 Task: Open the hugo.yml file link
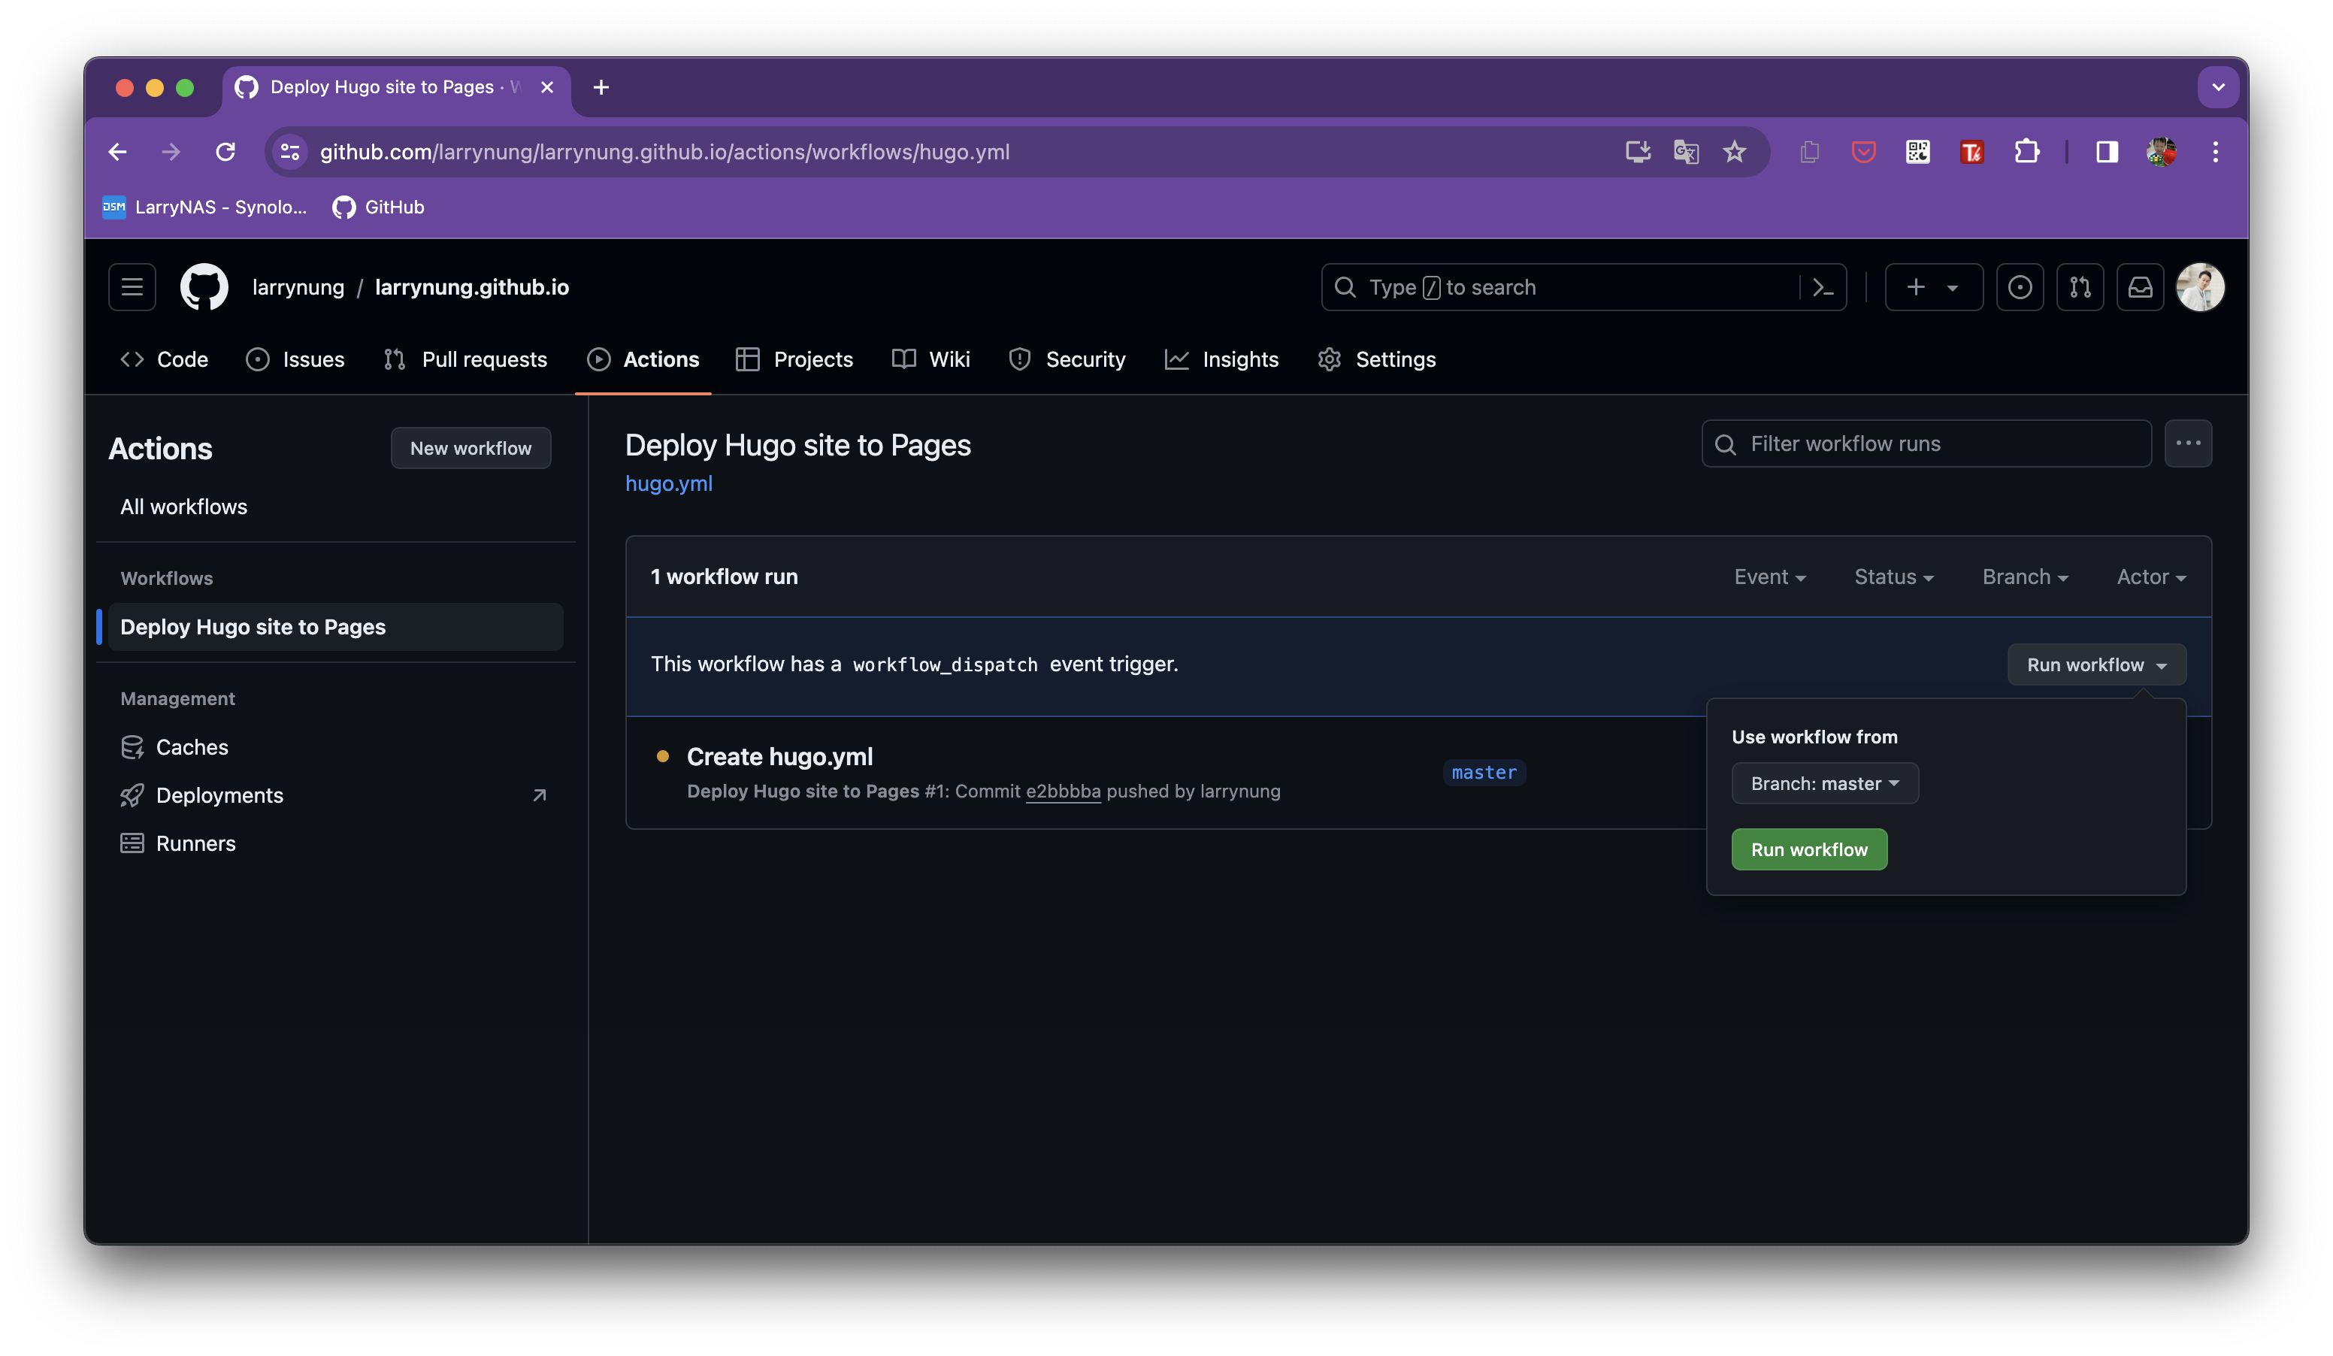click(668, 483)
